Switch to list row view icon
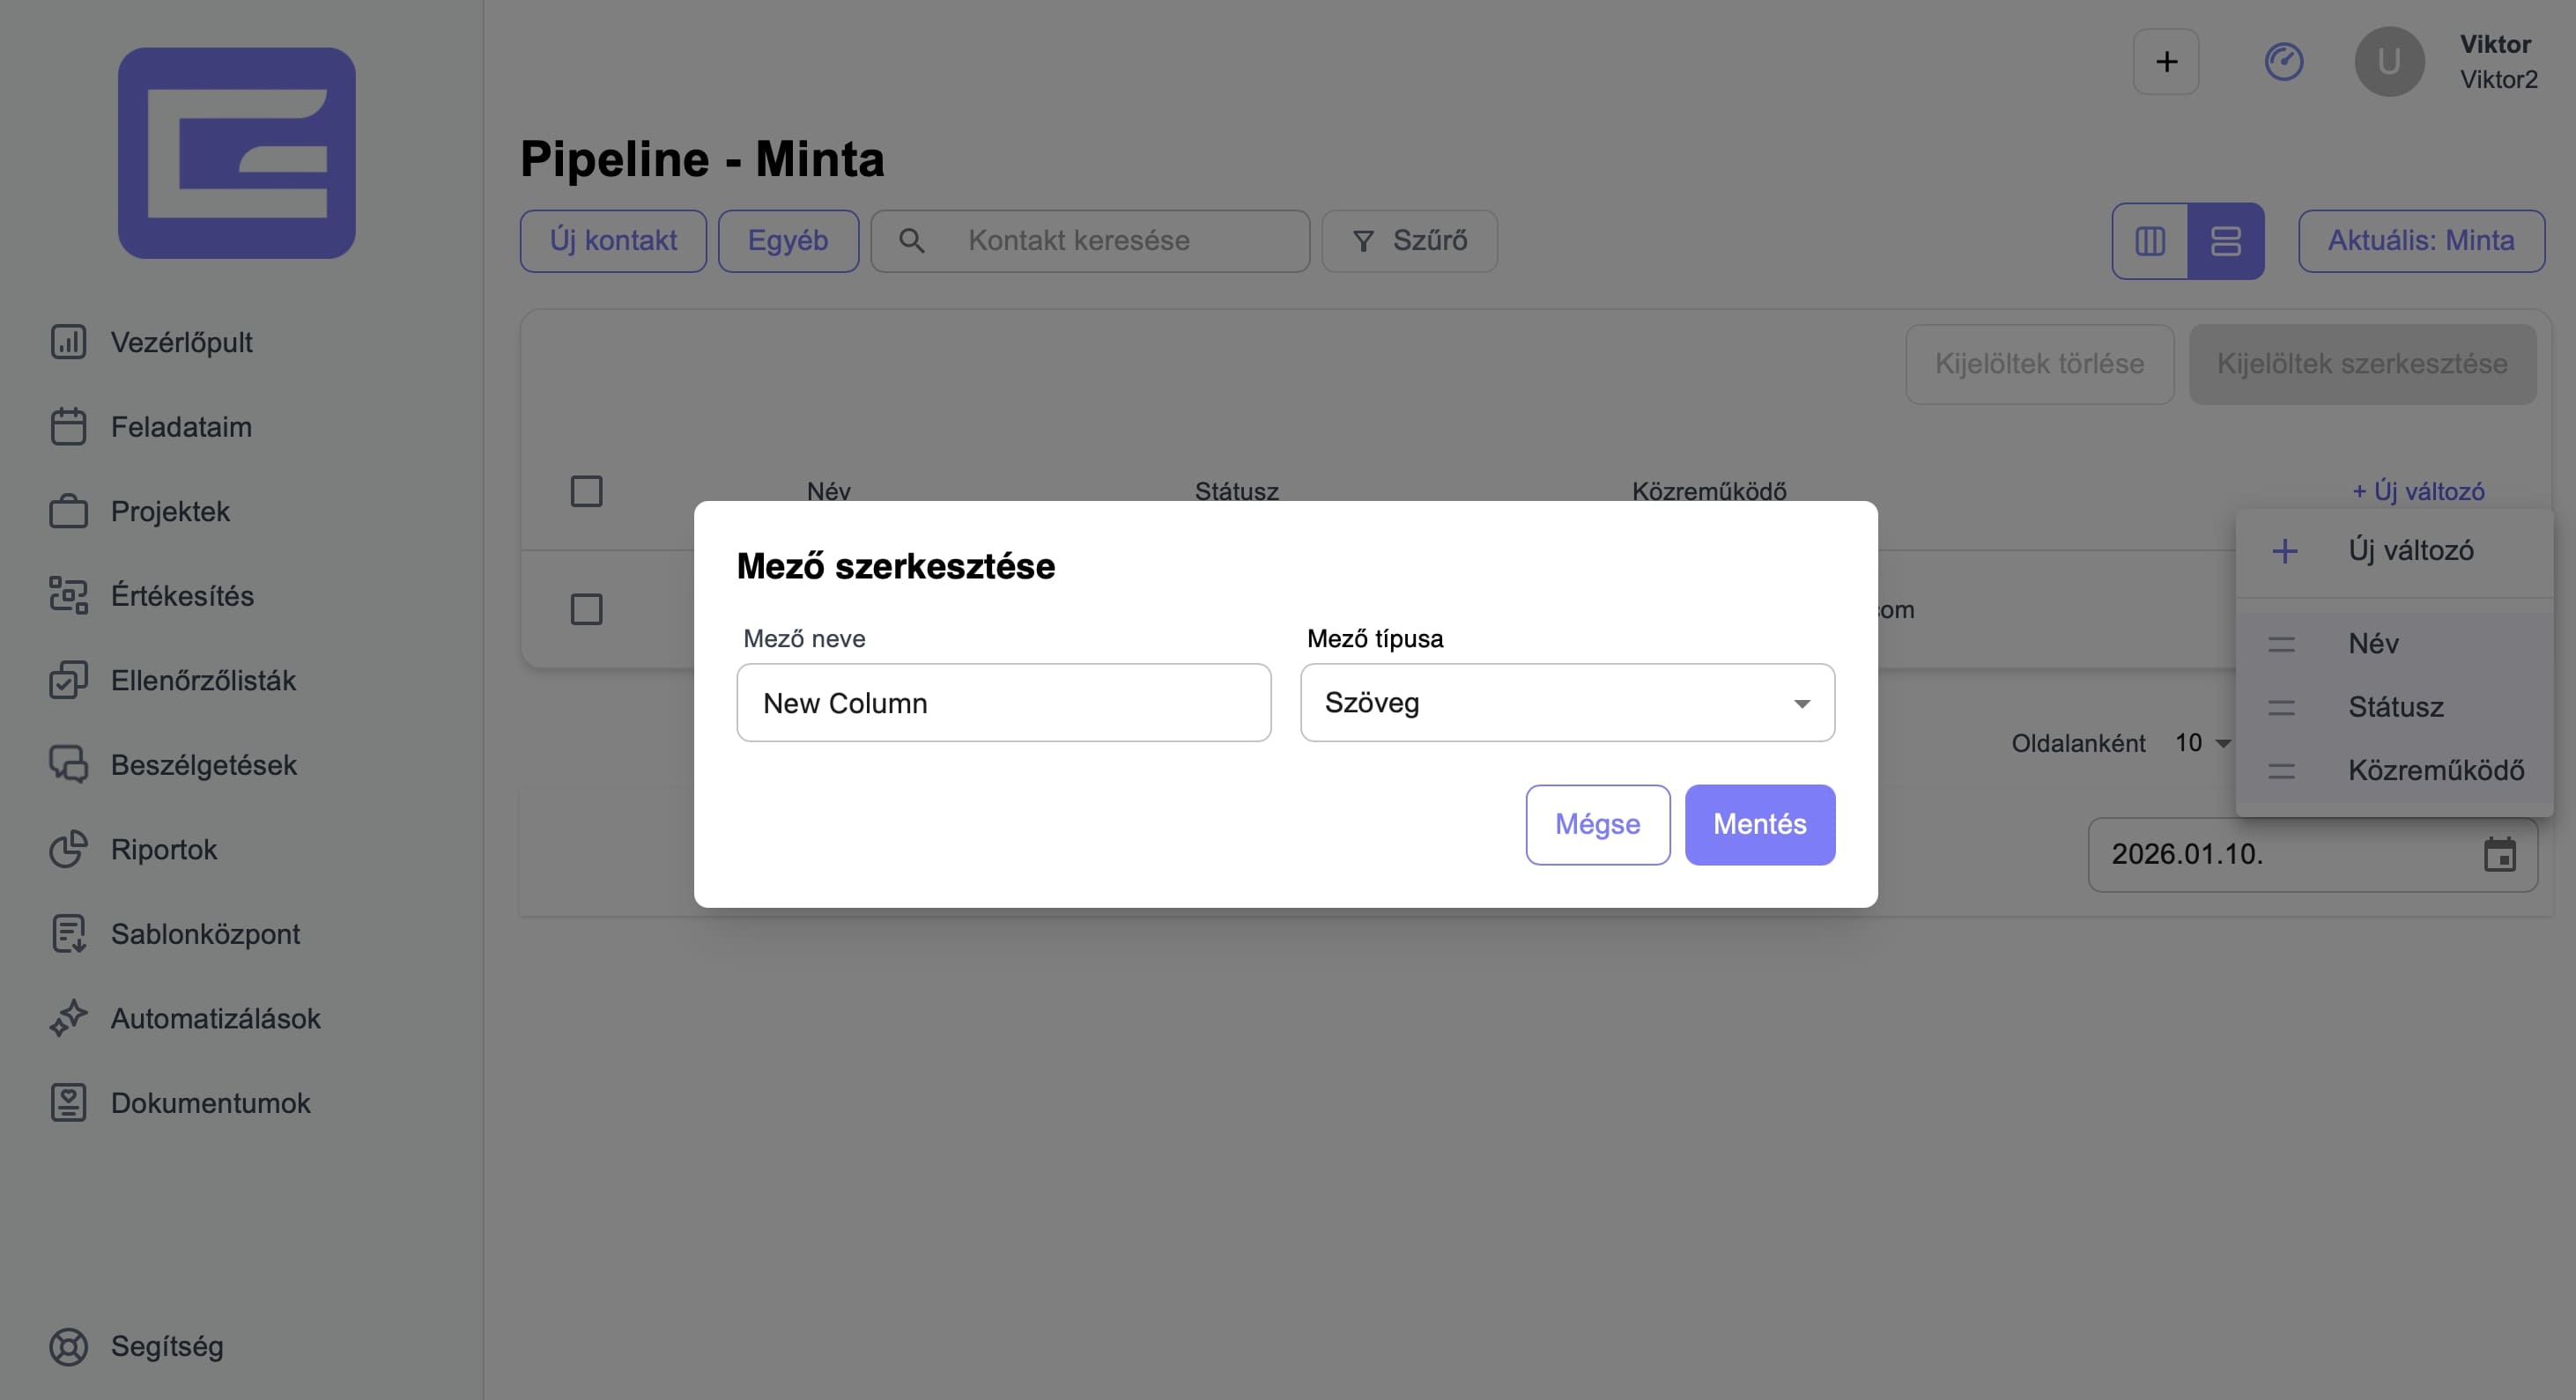The height and width of the screenshot is (1400, 2576). tap(2225, 241)
